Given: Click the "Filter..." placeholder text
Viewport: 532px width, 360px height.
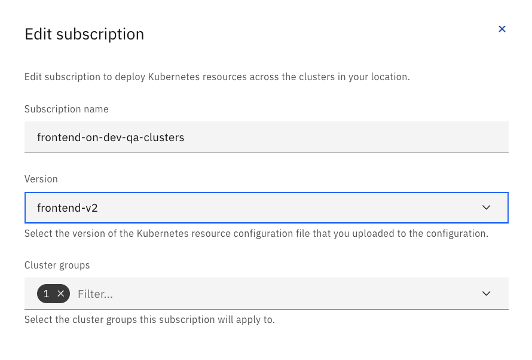Looking at the screenshot, I should [x=95, y=294].
